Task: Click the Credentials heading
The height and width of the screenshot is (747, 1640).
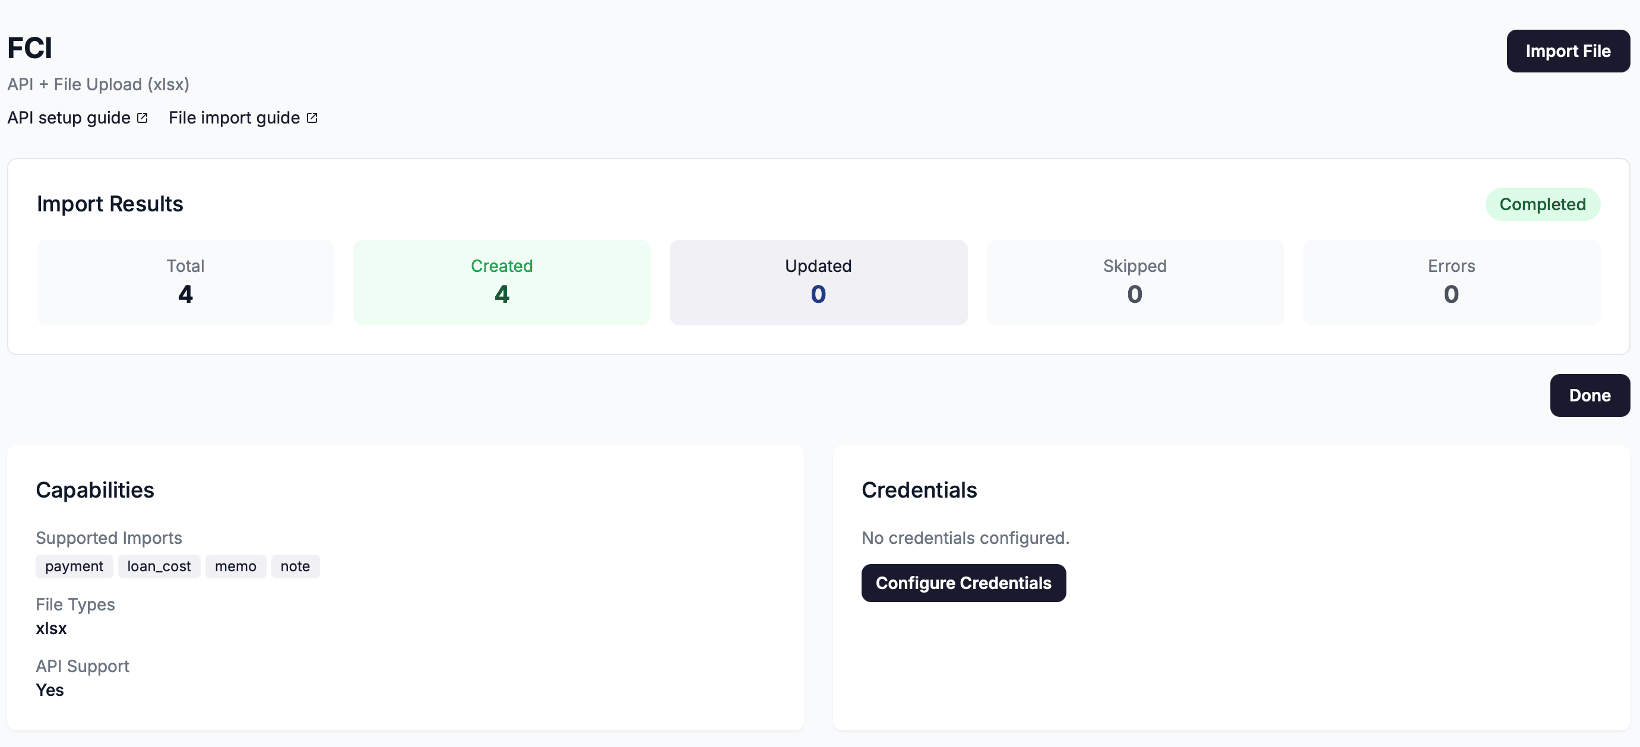Action: pyautogui.click(x=919, y=490)
